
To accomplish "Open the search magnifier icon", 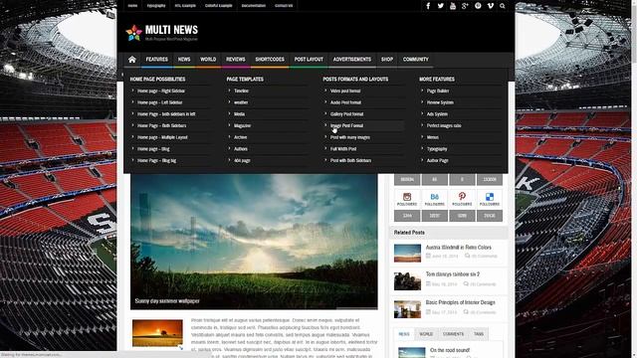I will tap(503, 6).
